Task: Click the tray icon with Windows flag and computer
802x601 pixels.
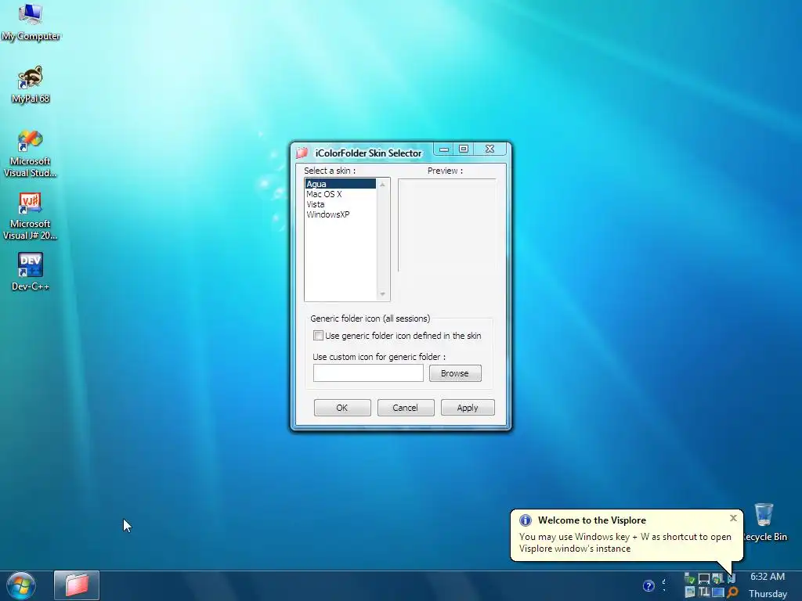Action: click(718, 578)
